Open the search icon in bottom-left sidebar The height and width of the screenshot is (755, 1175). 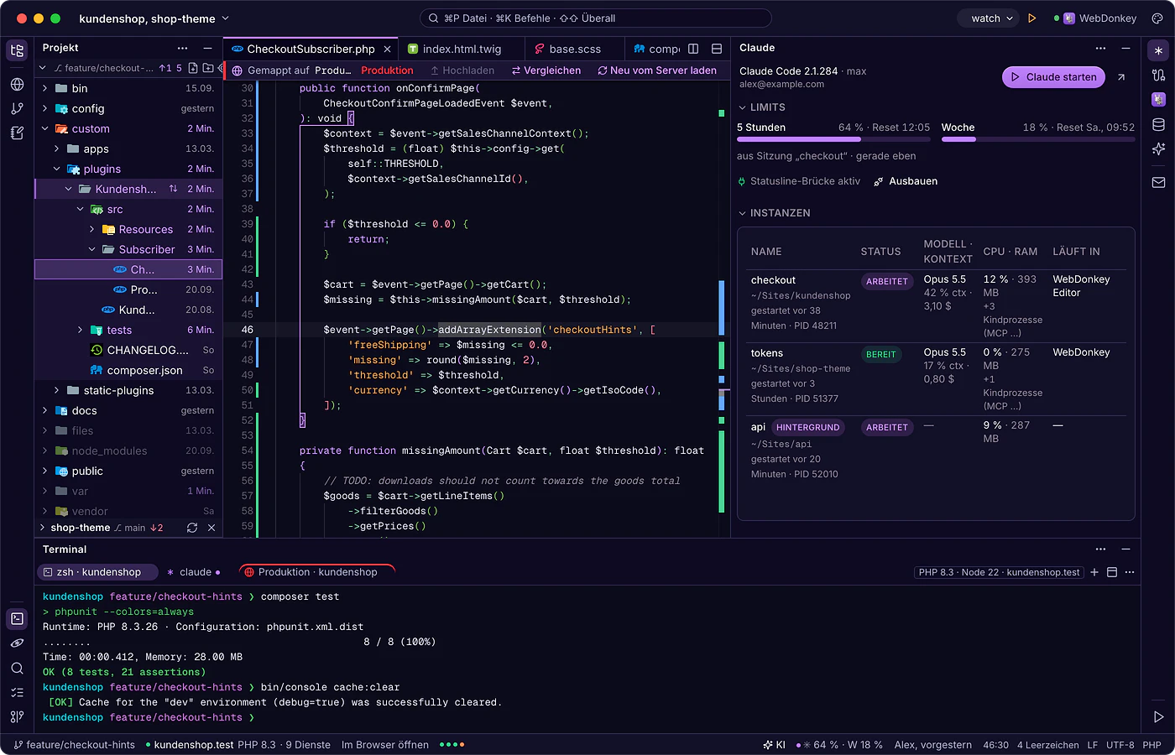pyautogui.click(x=17, y=668)
